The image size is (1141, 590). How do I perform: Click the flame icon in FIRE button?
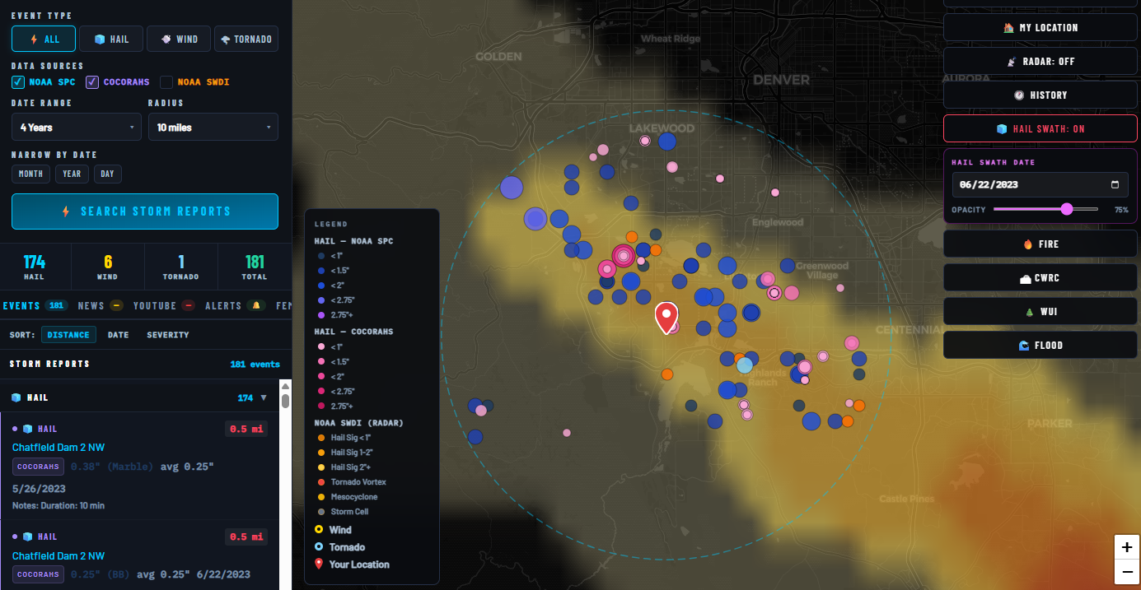point(1027,244)
